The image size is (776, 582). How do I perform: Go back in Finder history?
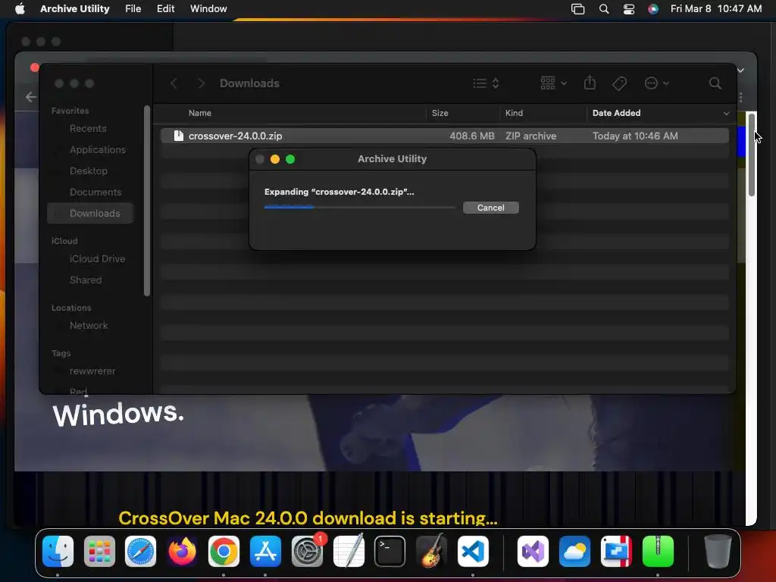tap(174, 83)
